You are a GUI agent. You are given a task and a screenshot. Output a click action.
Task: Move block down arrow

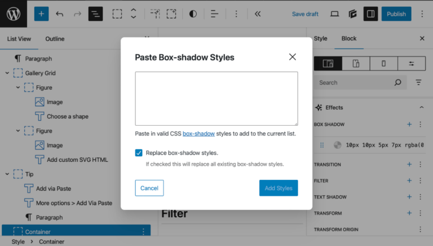134,17
